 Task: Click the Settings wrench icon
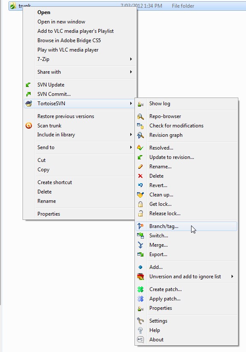(140, 321)
